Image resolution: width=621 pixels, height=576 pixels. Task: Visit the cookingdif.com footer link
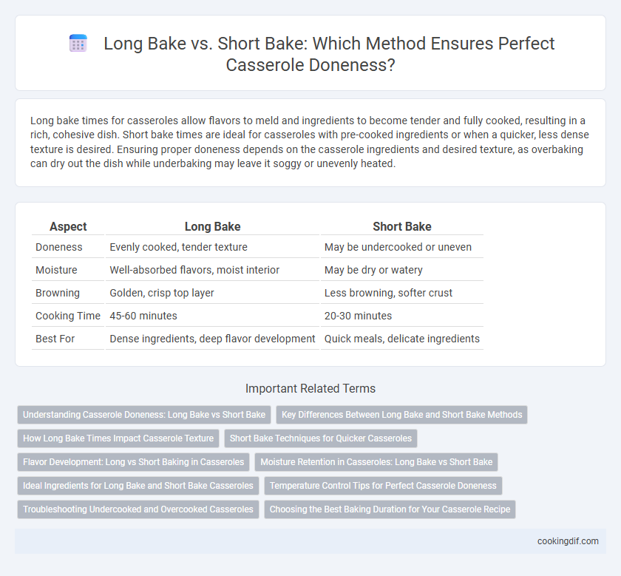tap(568, 541)
